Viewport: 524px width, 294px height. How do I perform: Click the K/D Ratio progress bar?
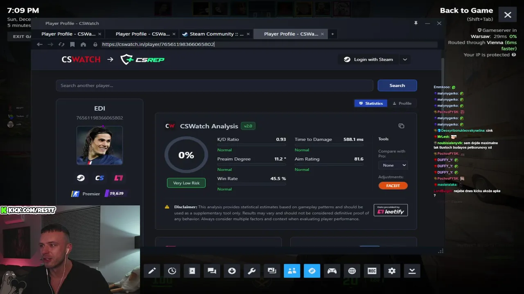click(x=251, y=145)
